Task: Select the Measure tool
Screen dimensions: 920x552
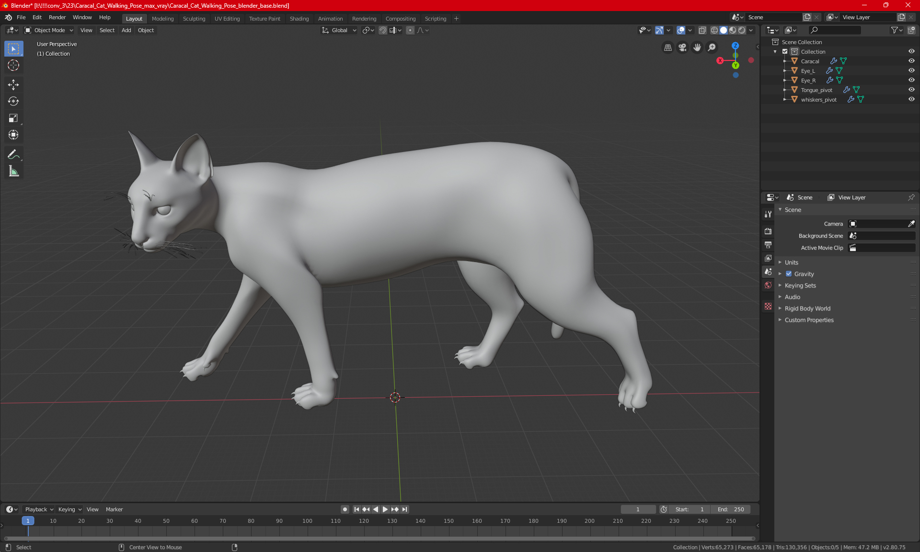Action: (13, 171)
